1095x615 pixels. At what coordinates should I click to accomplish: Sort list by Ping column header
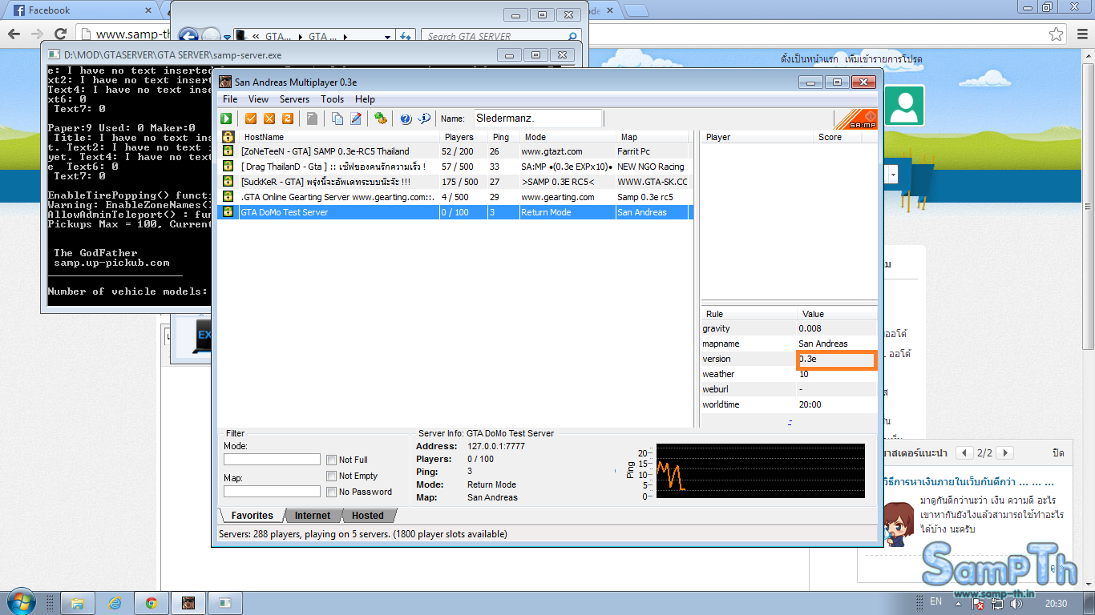[503, 137]
